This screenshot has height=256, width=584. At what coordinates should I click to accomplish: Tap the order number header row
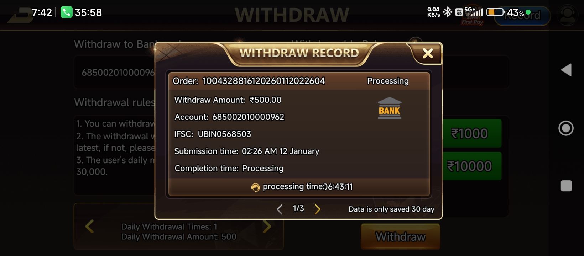[x=299, y=81]
